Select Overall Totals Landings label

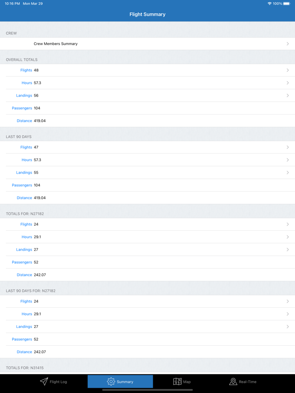(x=24, y=95)
